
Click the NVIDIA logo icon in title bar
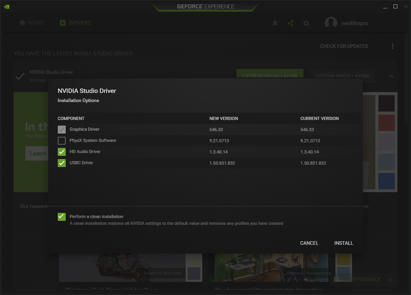[x=6, y=6]
